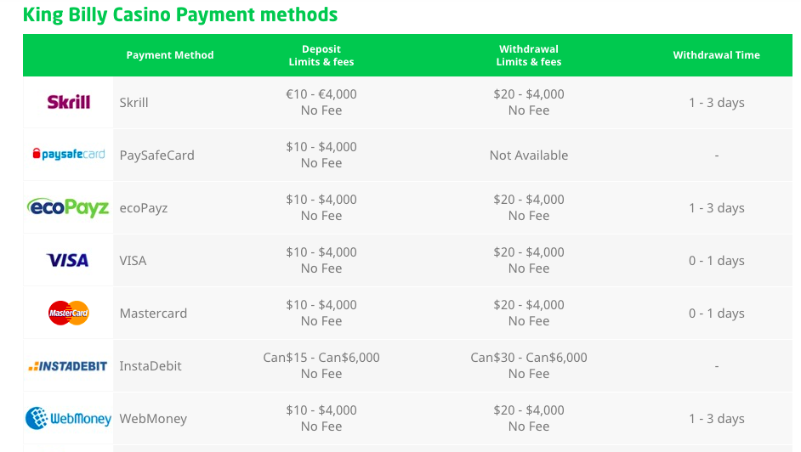Click the PaySafeCard payment method name
801x452 pixels.
[x=157, y=155]
